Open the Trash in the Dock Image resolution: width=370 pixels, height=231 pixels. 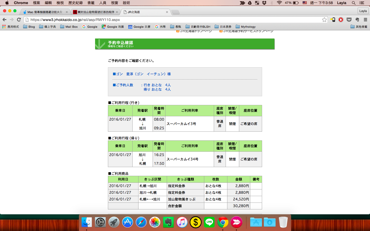click(x=283, y=222)
